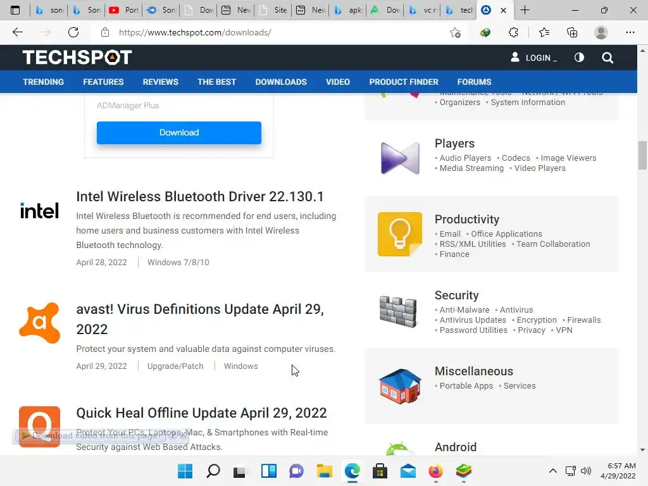The width and height of the screenshot is (648, 486).
Task: Open Finance subcategory link
Action: click(454, 254)
